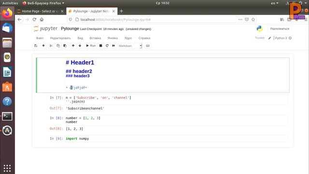Image resolution: width=309 pixels, height=174 pixels.
Task: Go back in browser history
Action: pyautogui.click(x=19, y=19)
